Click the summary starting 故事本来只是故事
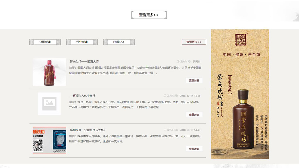 [x=135, y=139]
